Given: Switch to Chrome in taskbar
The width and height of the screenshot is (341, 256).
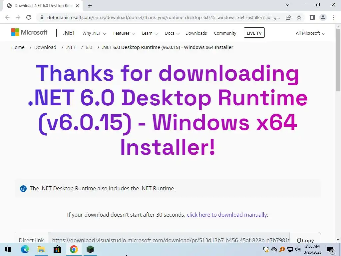Looking at the screenshot, I should [x=74, y=249].
